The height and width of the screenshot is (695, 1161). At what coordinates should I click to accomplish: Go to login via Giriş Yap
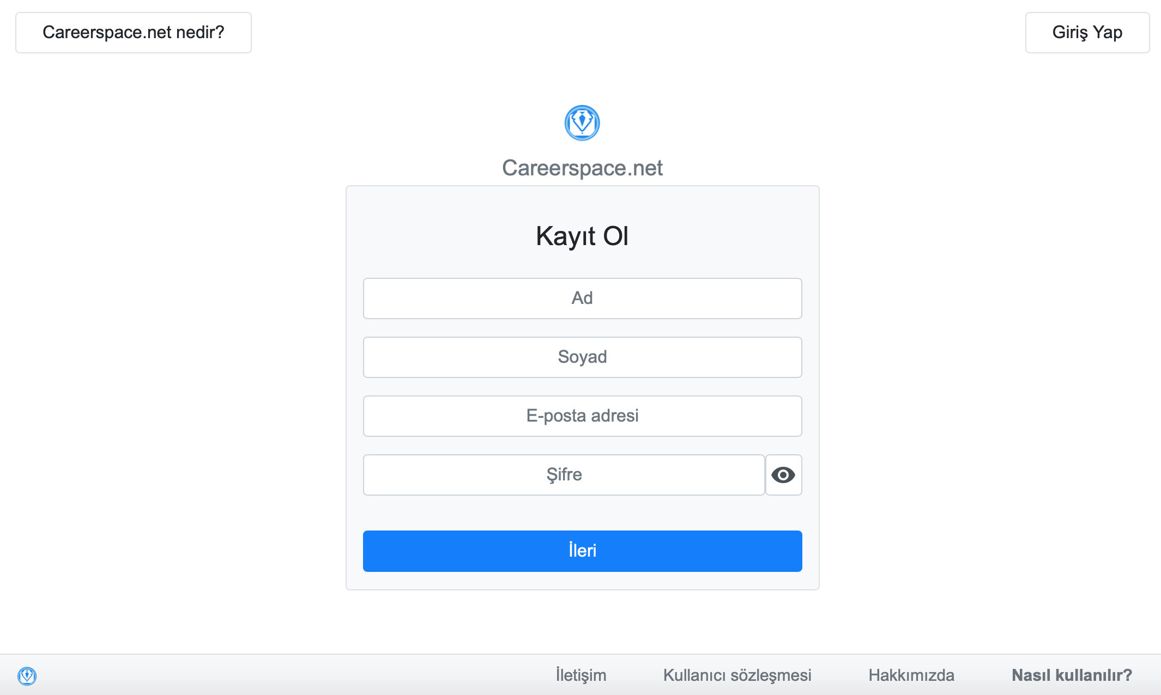click(1087, 33)
